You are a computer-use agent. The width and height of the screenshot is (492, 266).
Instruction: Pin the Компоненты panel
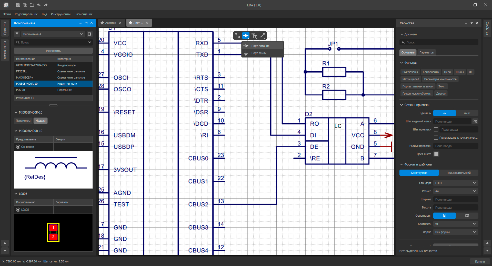click(86, 23)
